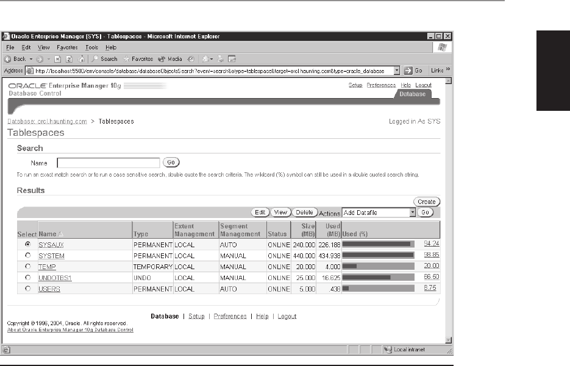
Task: Print the page with the printer icon
Action: (220, 59)
